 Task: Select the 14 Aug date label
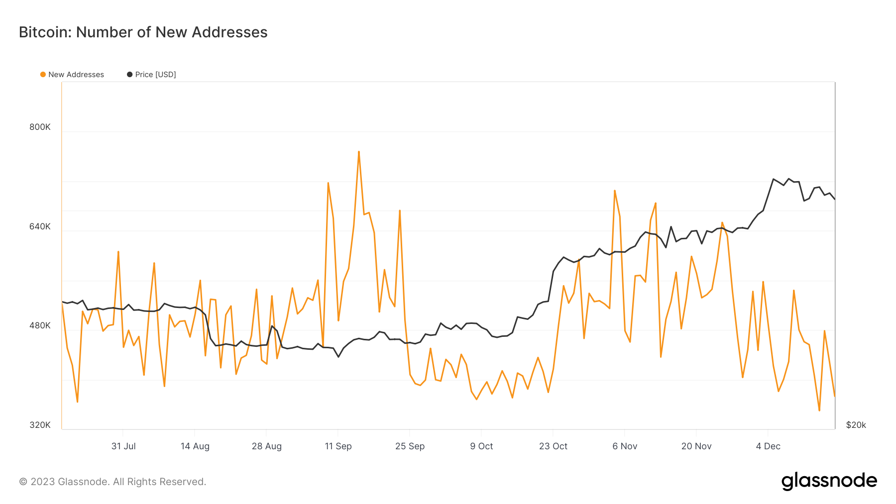pos(195,446)
